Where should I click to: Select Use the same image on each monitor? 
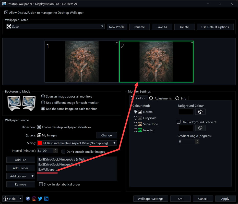[43, 109]
